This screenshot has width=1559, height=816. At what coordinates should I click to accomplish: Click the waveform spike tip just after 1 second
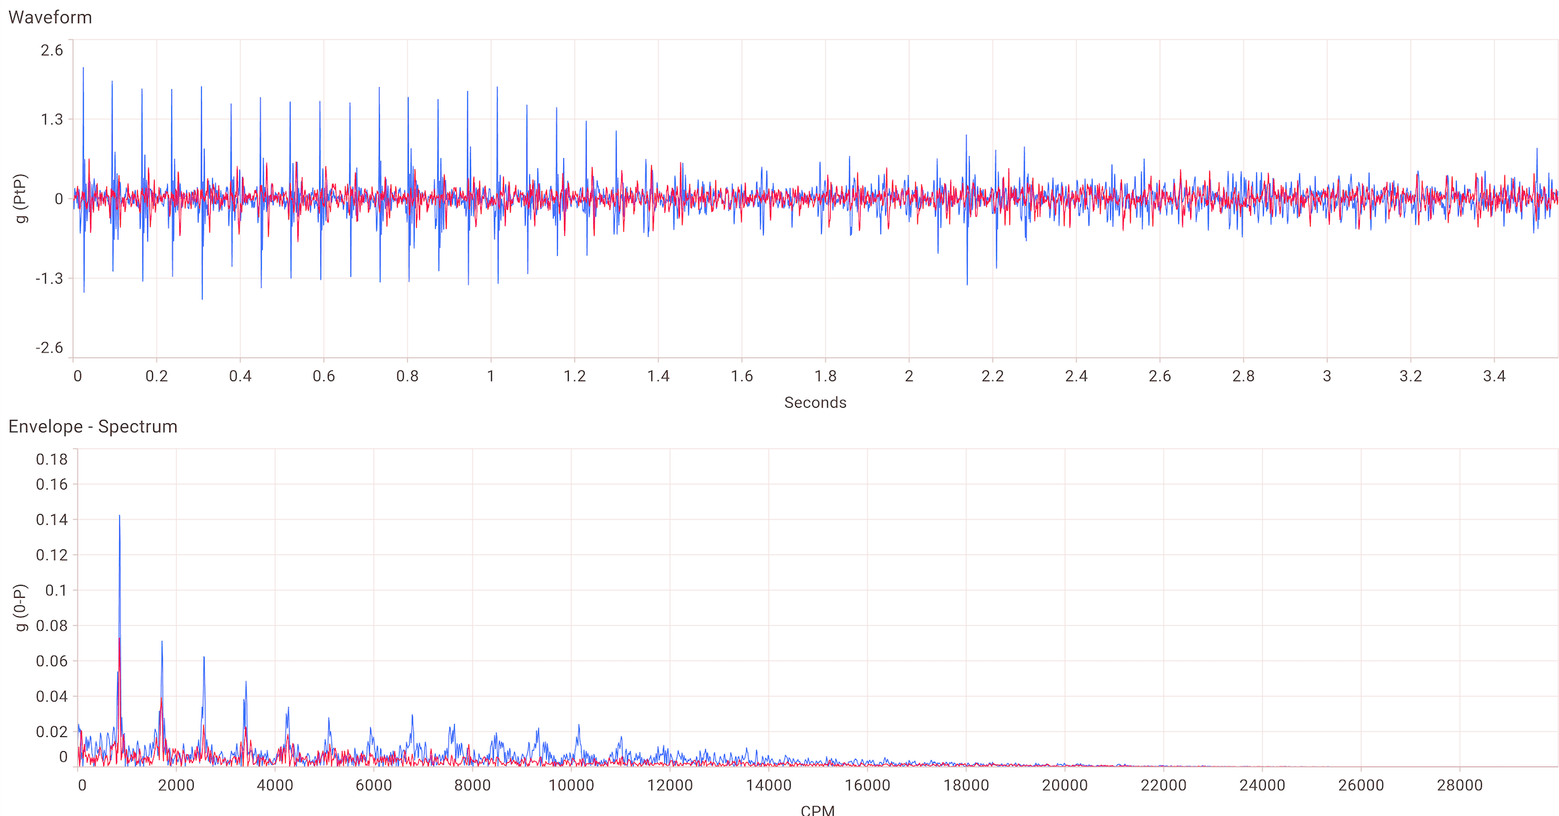pyautogui.click(x=497, y=88)
